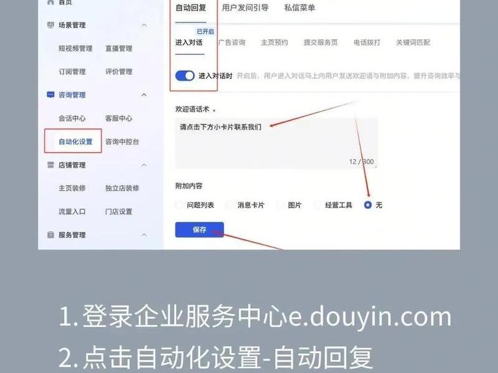The image size is (498, 373).
Task: Go to 评价管理 page
Action: tap(119, 71)
